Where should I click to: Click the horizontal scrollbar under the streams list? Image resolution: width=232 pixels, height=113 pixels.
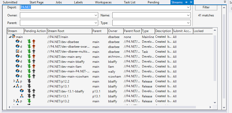[x=105, y=107]
